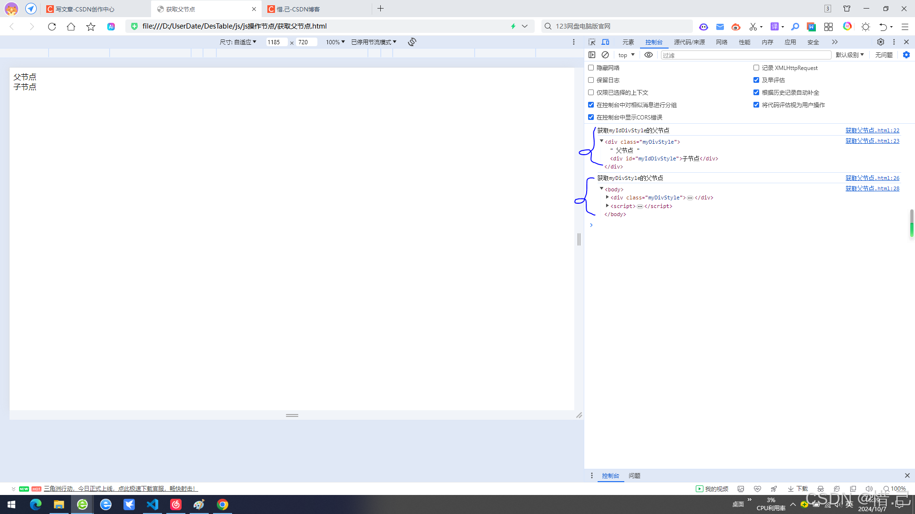This screenshot has width=915, height=514.
Task: Open a new browser tab
Action: pyautogui.click(x=380, y=9)
